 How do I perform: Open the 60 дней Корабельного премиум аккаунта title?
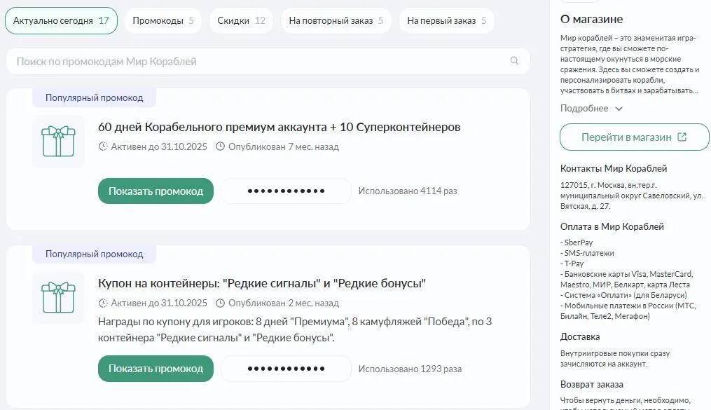tap(279, 127)
